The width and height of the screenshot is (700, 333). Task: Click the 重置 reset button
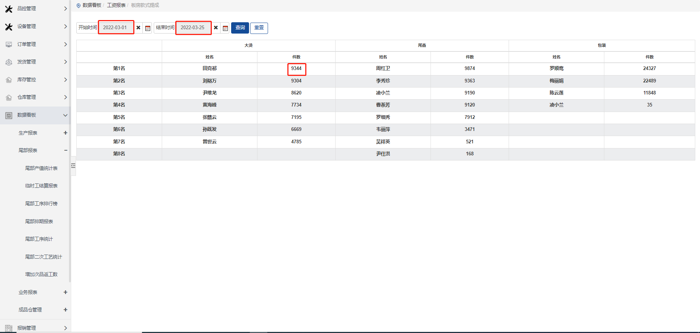pos(259,28)
